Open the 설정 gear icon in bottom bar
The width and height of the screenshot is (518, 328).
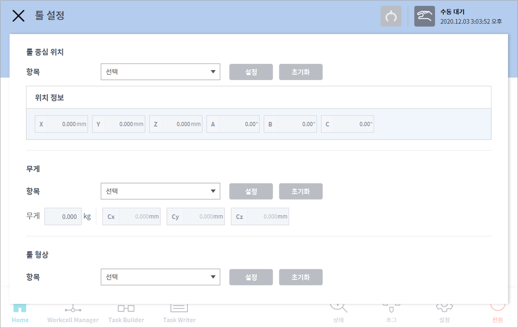[x=444, y=313]
